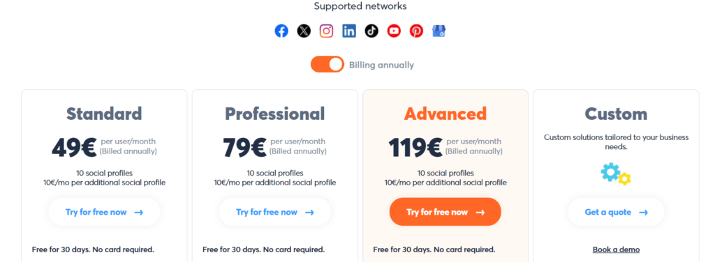Screen dimensions: 715x262
Task: Click the Standard plan heading
Action: point(104,114)
